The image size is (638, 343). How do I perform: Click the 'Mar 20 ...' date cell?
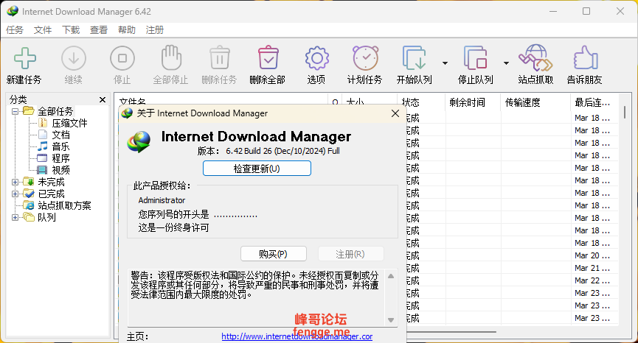[592, 255]
